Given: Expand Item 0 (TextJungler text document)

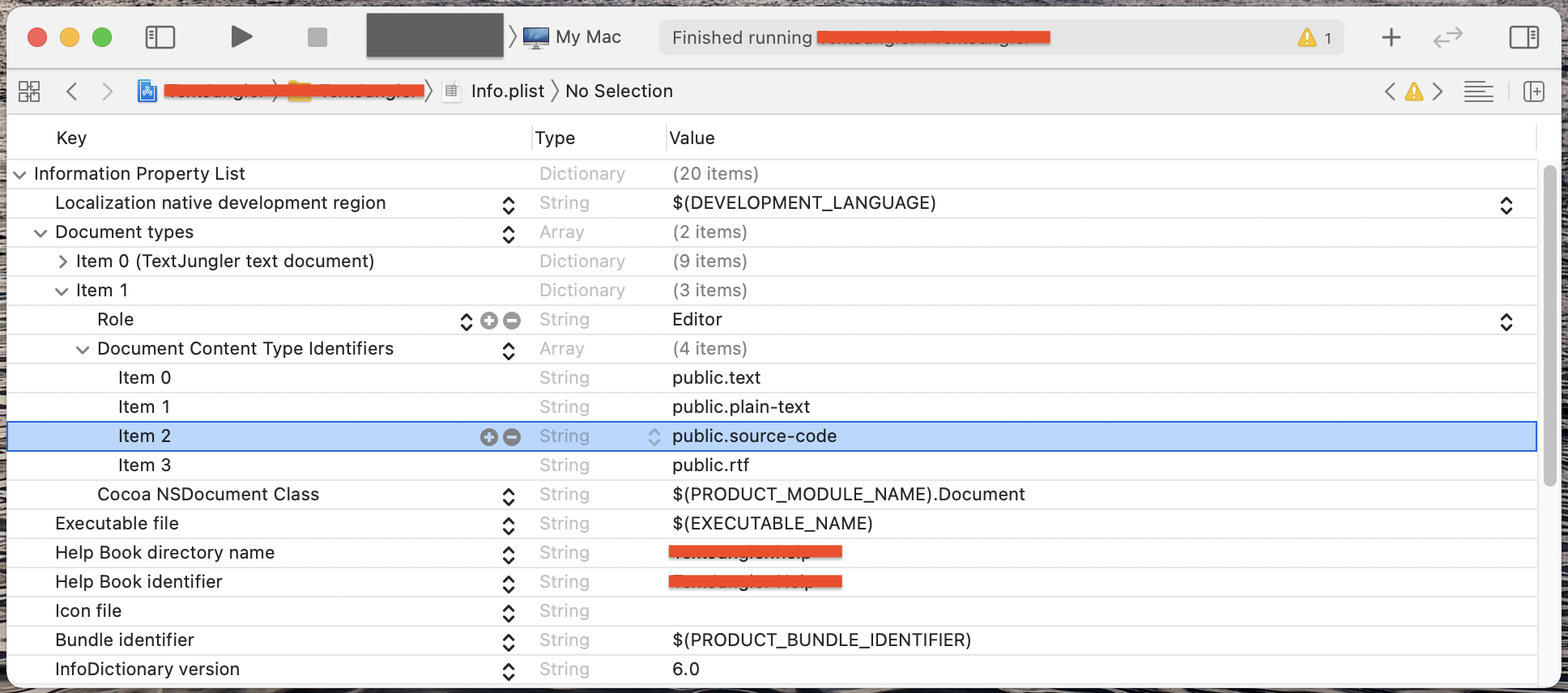Looking at the screenshot, I should (x=62, y=261).
